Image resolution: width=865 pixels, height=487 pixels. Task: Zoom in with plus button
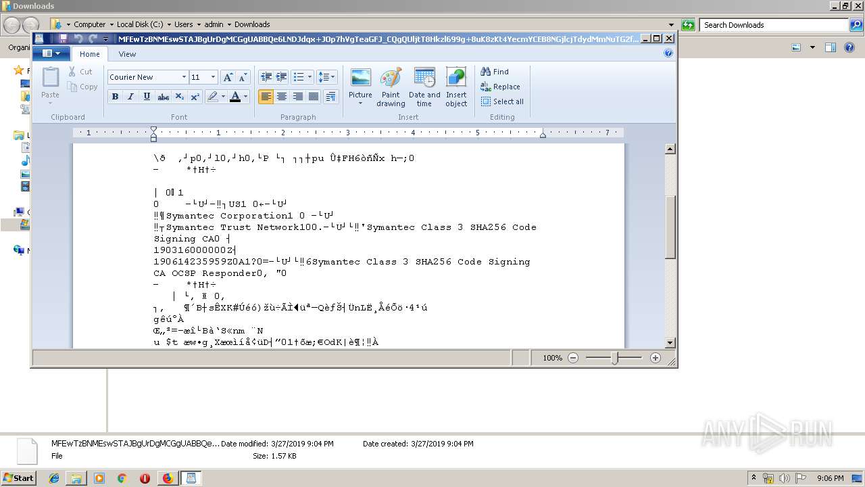655,358
